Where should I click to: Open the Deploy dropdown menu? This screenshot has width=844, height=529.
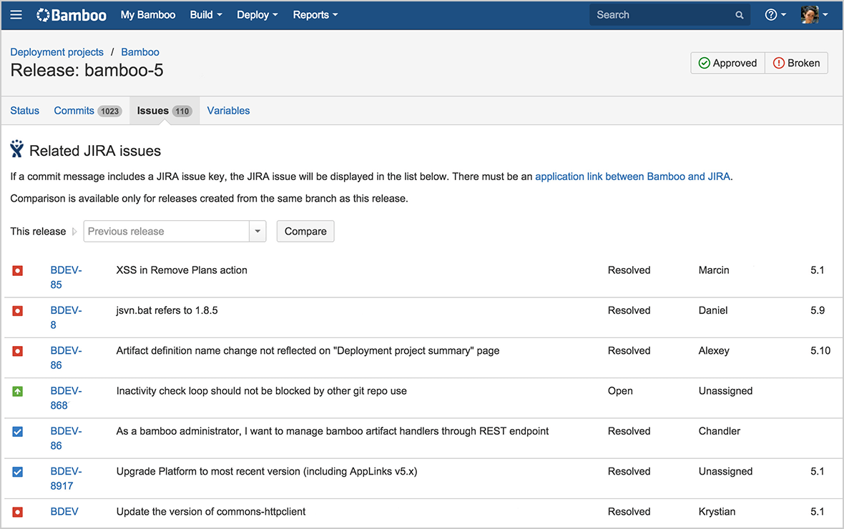tap(257, 14)
